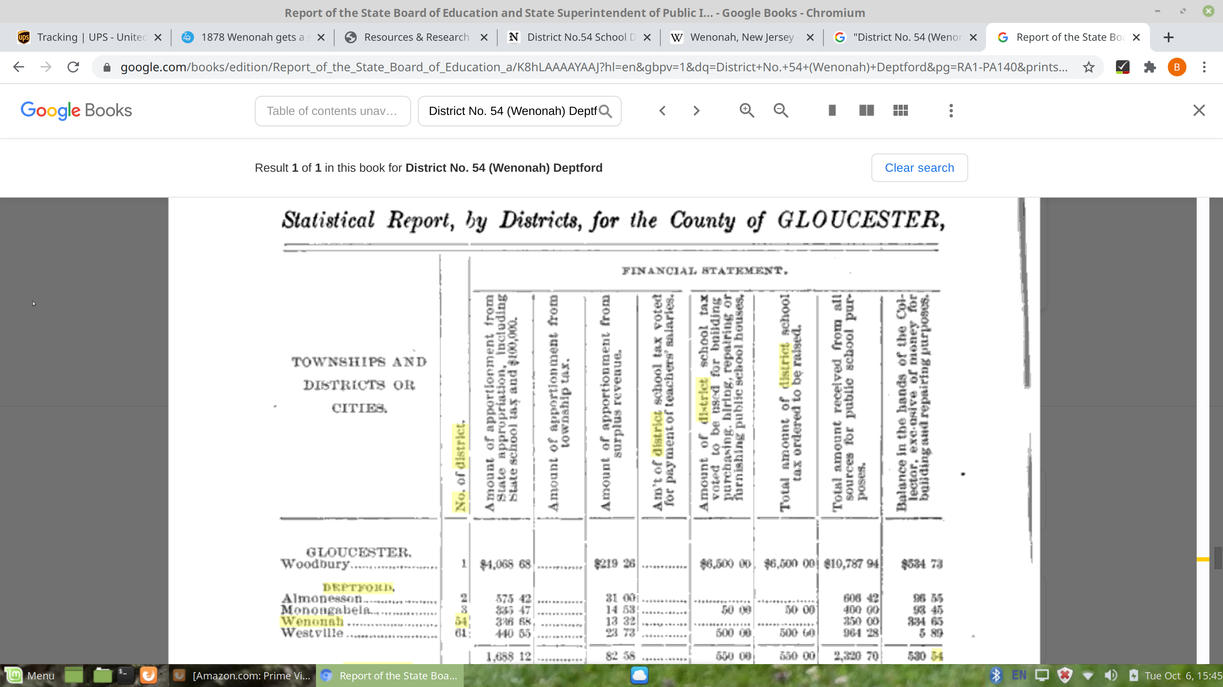Click the highlighted DEPTFORD heading
This screenshot has height=687, width=1223.
click(358, 587)
